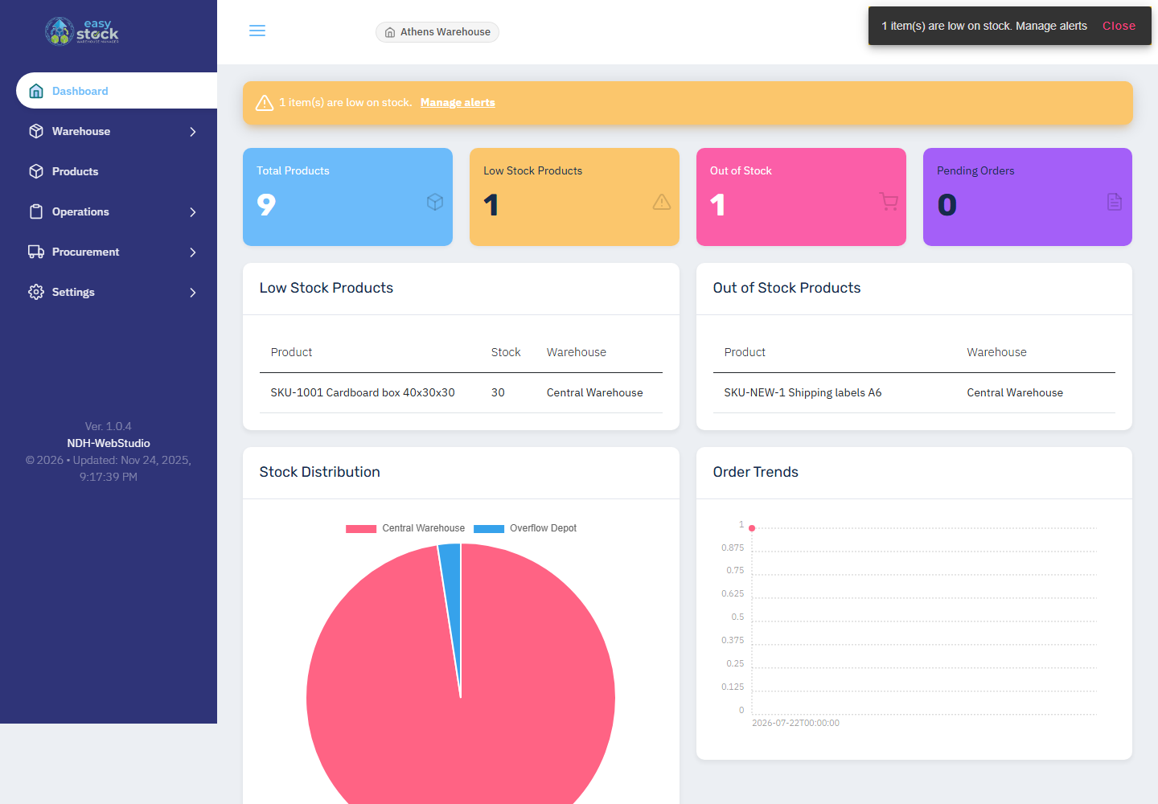Open the Out of Stock summary card
Image resolution: width=1158 pixels, height=804 pixels.
tap(801, 197)
